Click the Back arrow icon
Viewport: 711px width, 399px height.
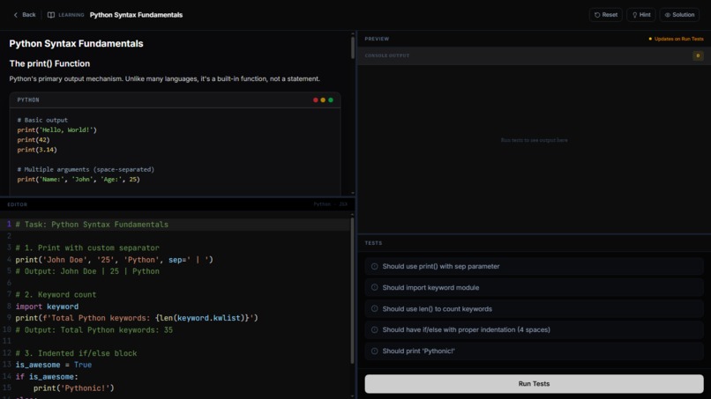click(15, 15)
